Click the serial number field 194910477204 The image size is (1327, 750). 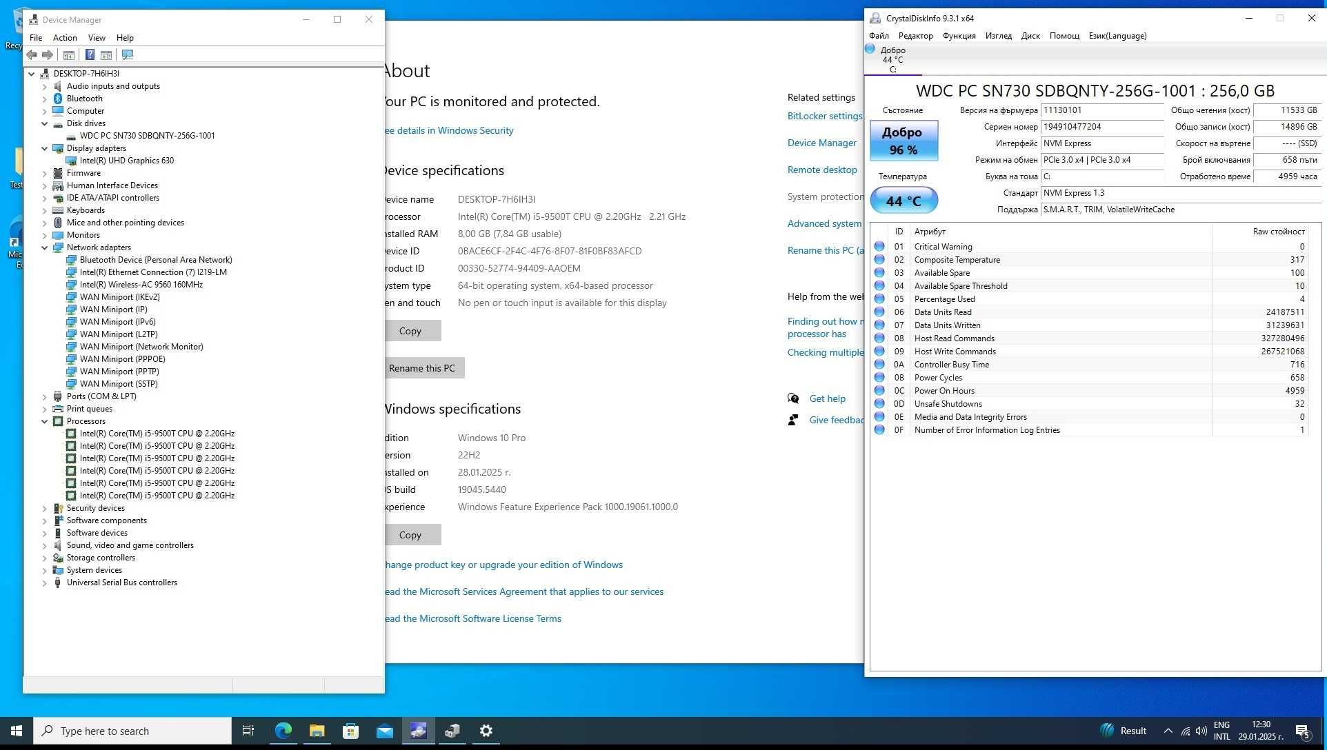[x=1102, y=127]
